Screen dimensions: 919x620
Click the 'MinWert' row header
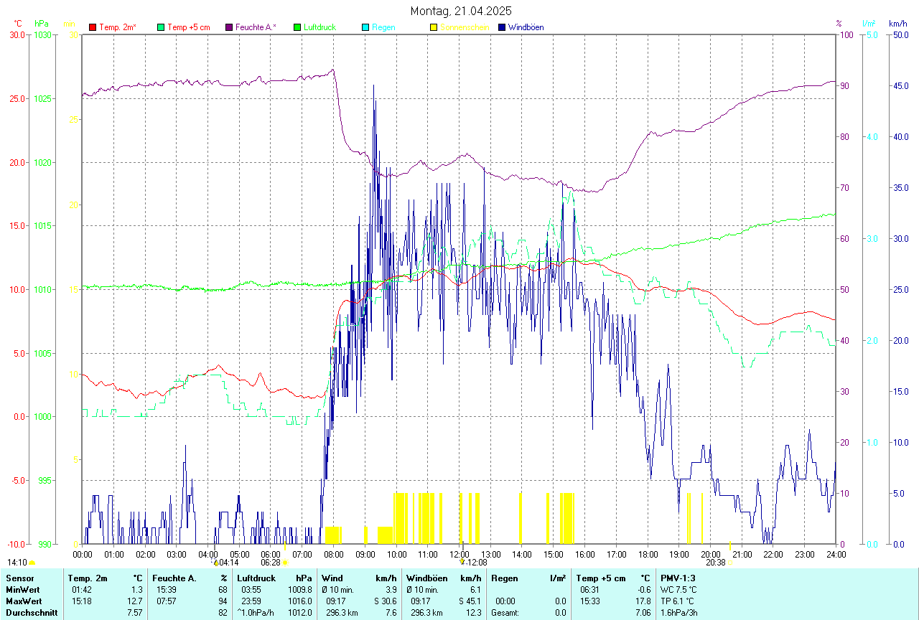[22, 589]
